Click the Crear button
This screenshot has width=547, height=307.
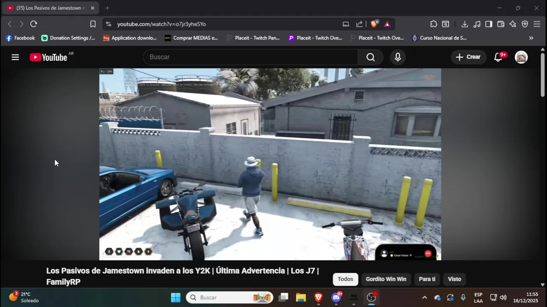tap(468, 57)
